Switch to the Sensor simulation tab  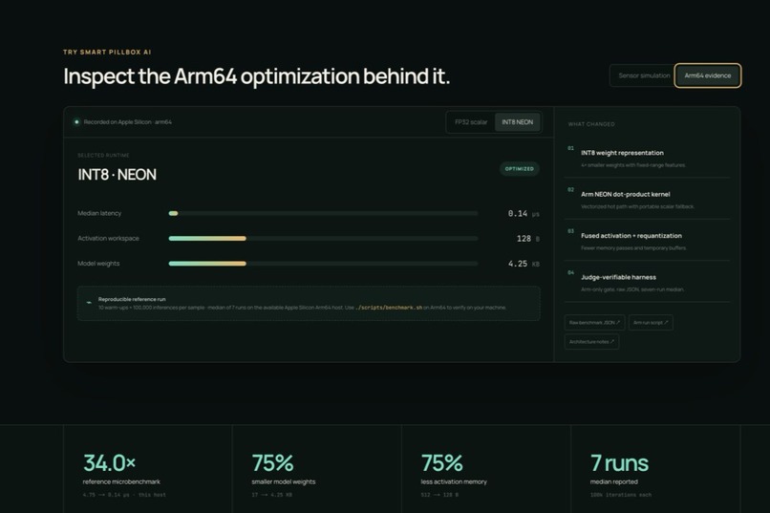click(x=643, y=75)
